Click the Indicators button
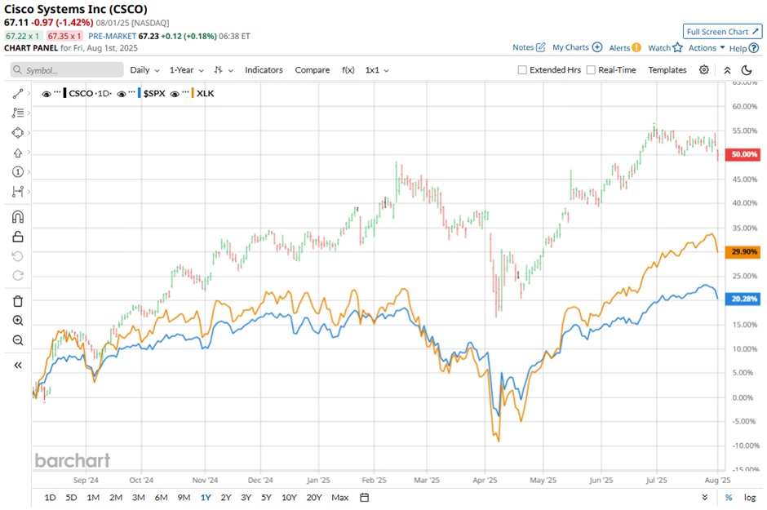 coord(264,70)
